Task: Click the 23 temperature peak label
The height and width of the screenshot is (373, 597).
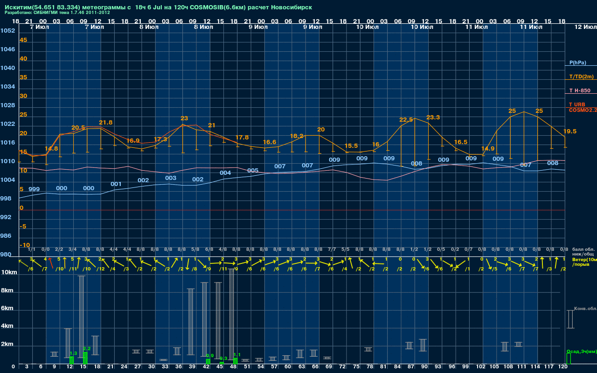Action: 184,118
